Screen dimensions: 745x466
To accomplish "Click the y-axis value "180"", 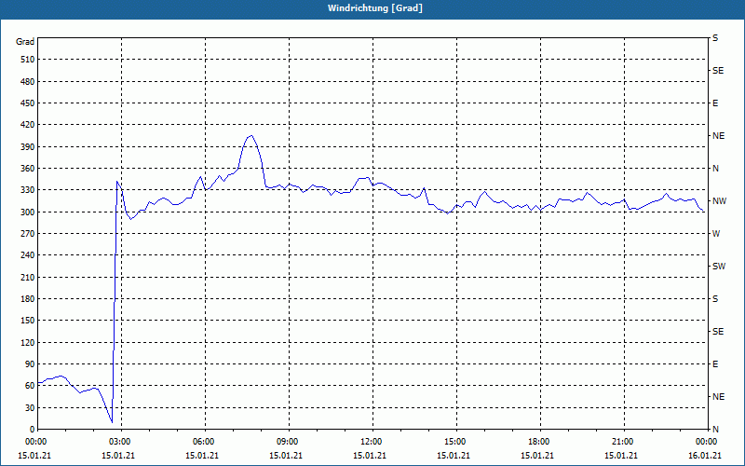I will (x=28, y=299).
